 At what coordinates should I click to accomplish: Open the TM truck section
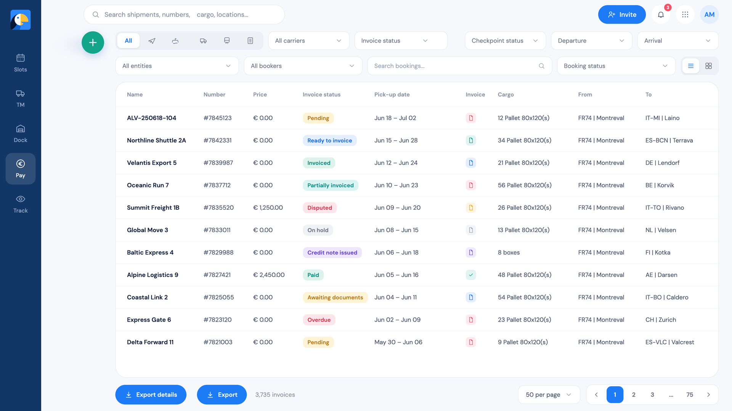21,98
